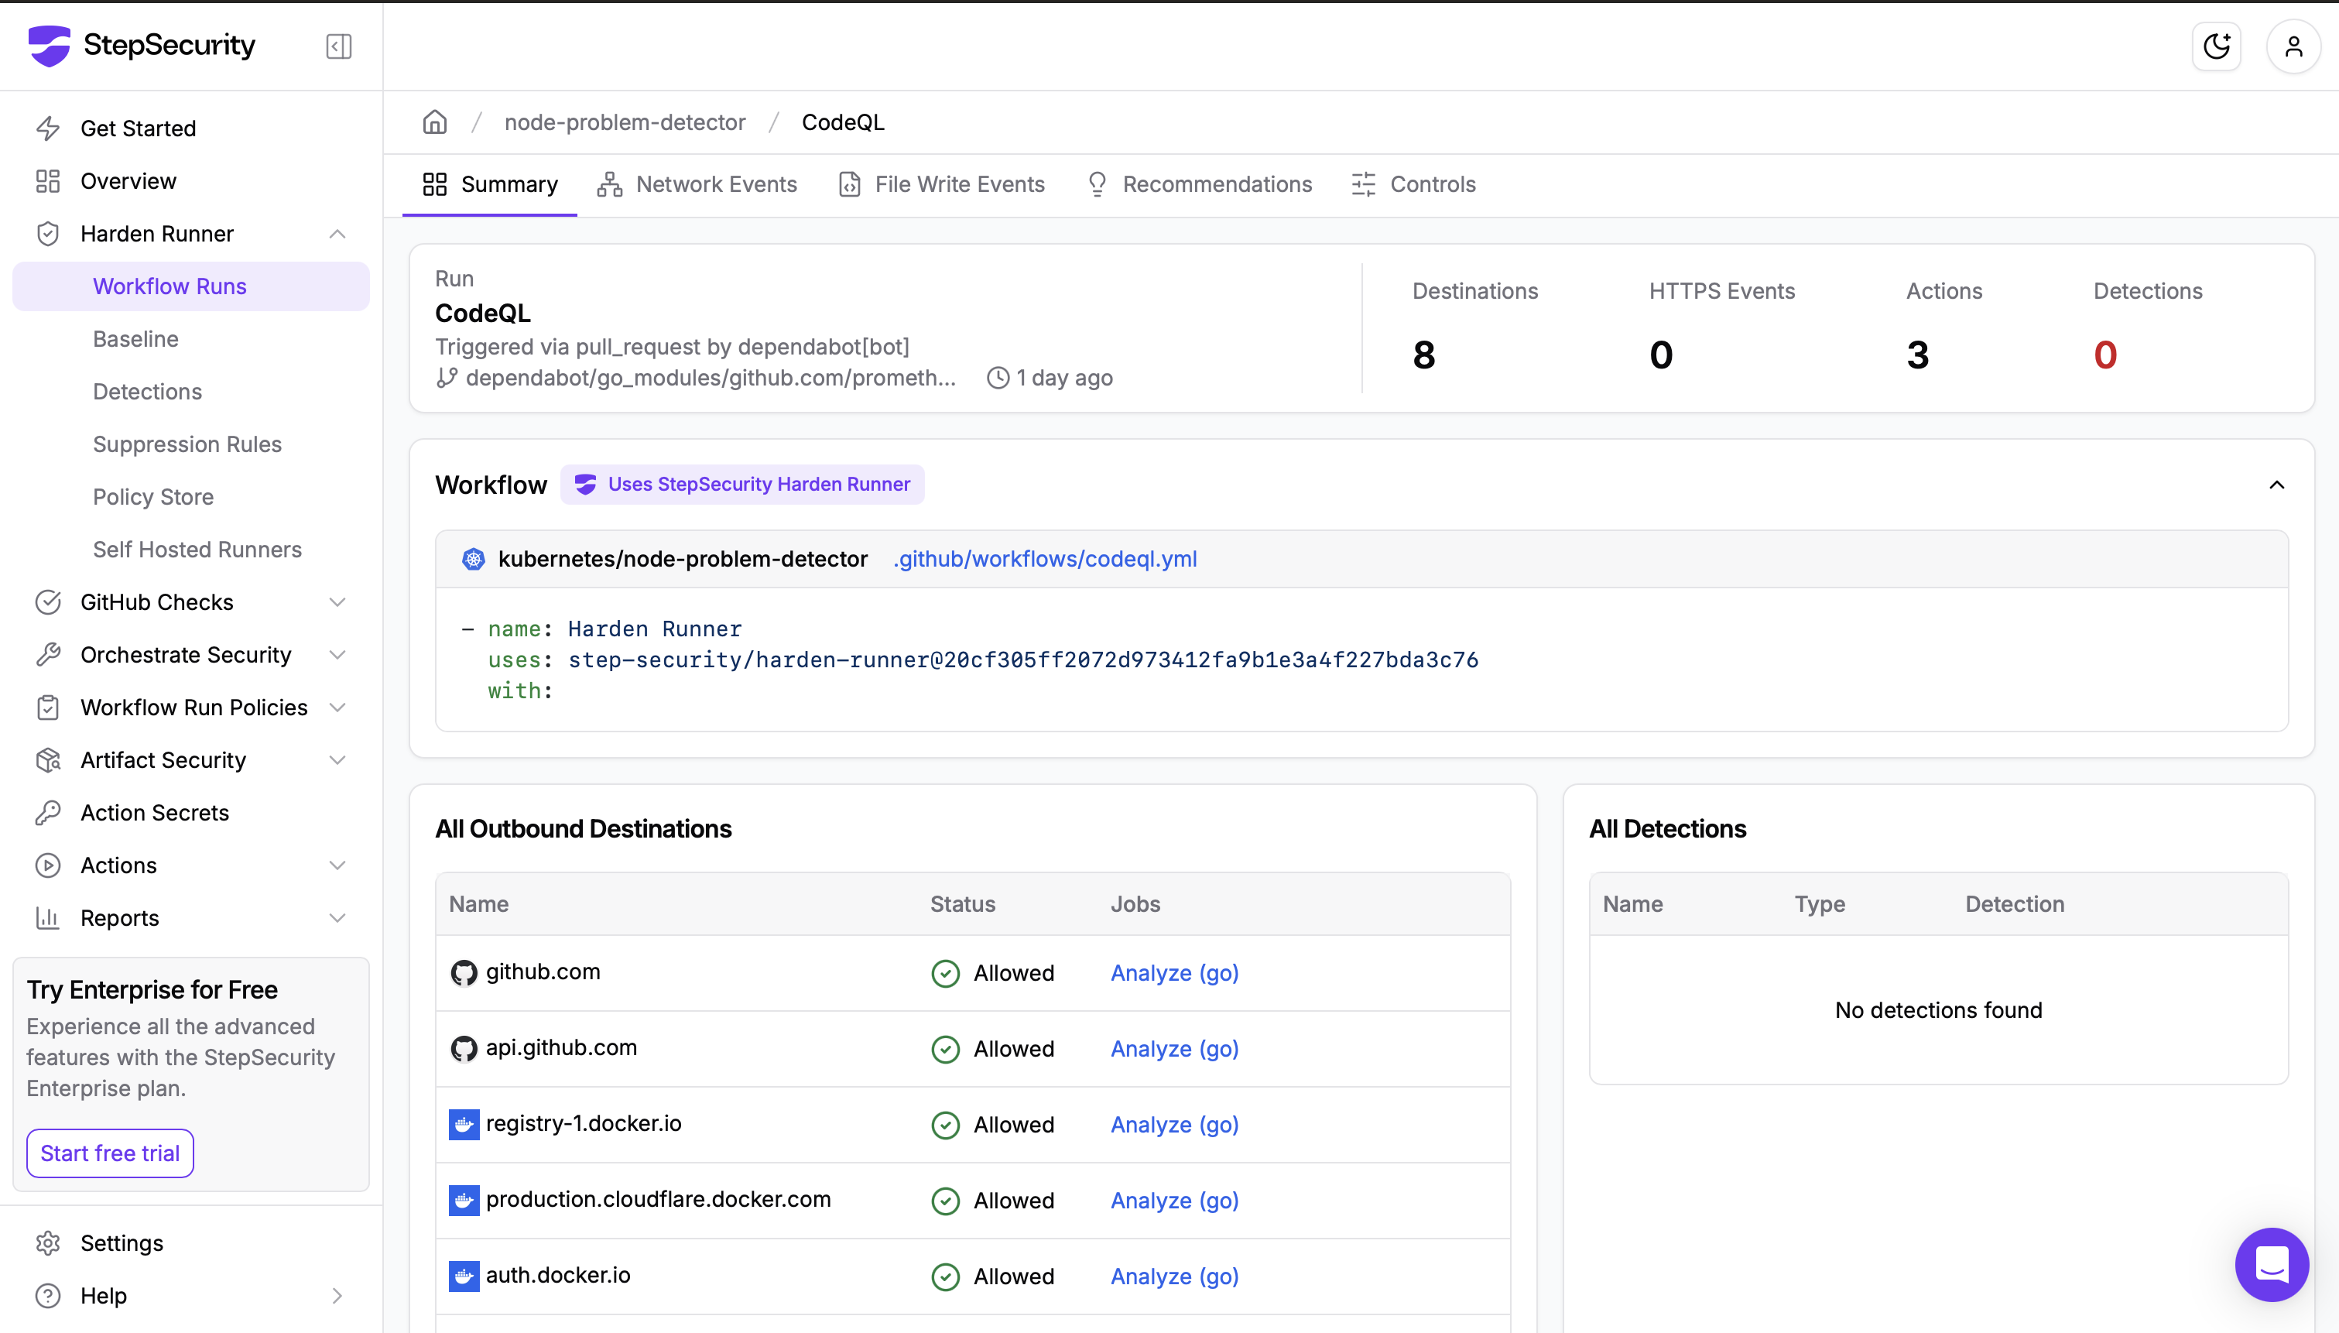The height and width of the screenshot is (1333, 2339).
Task: Expand the Artifact Security section
Action: [x=337, y=760]
